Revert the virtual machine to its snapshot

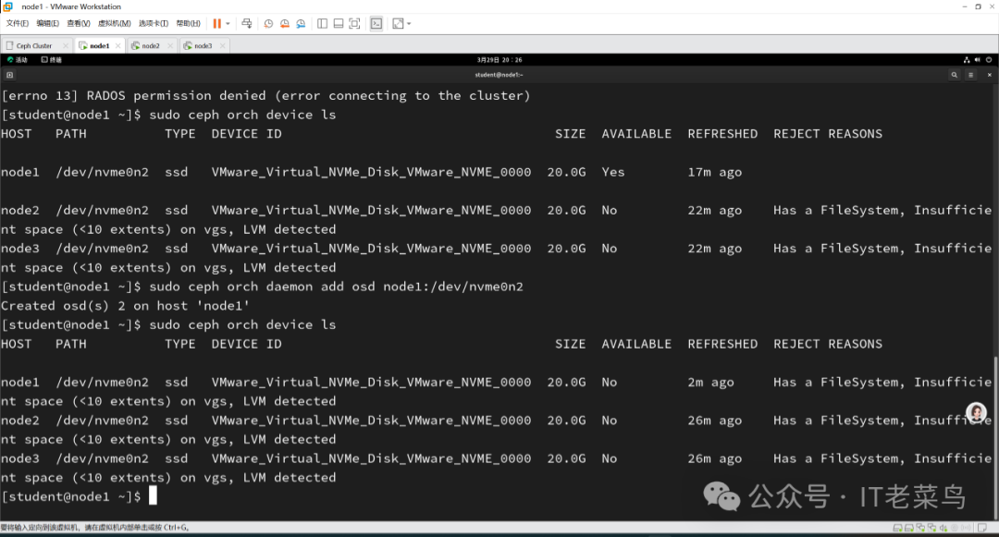click(x=284, y=23)
